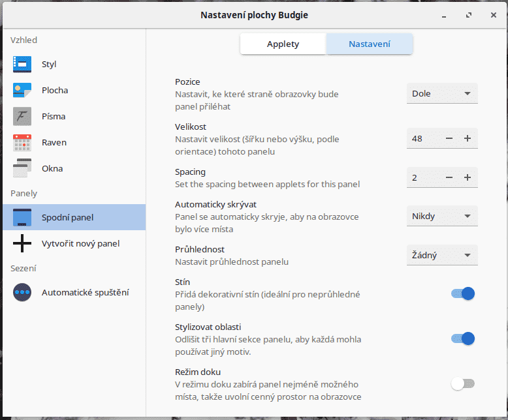Open the Raven calendar icon
The image size is (508, 420).
click(22, 142)
